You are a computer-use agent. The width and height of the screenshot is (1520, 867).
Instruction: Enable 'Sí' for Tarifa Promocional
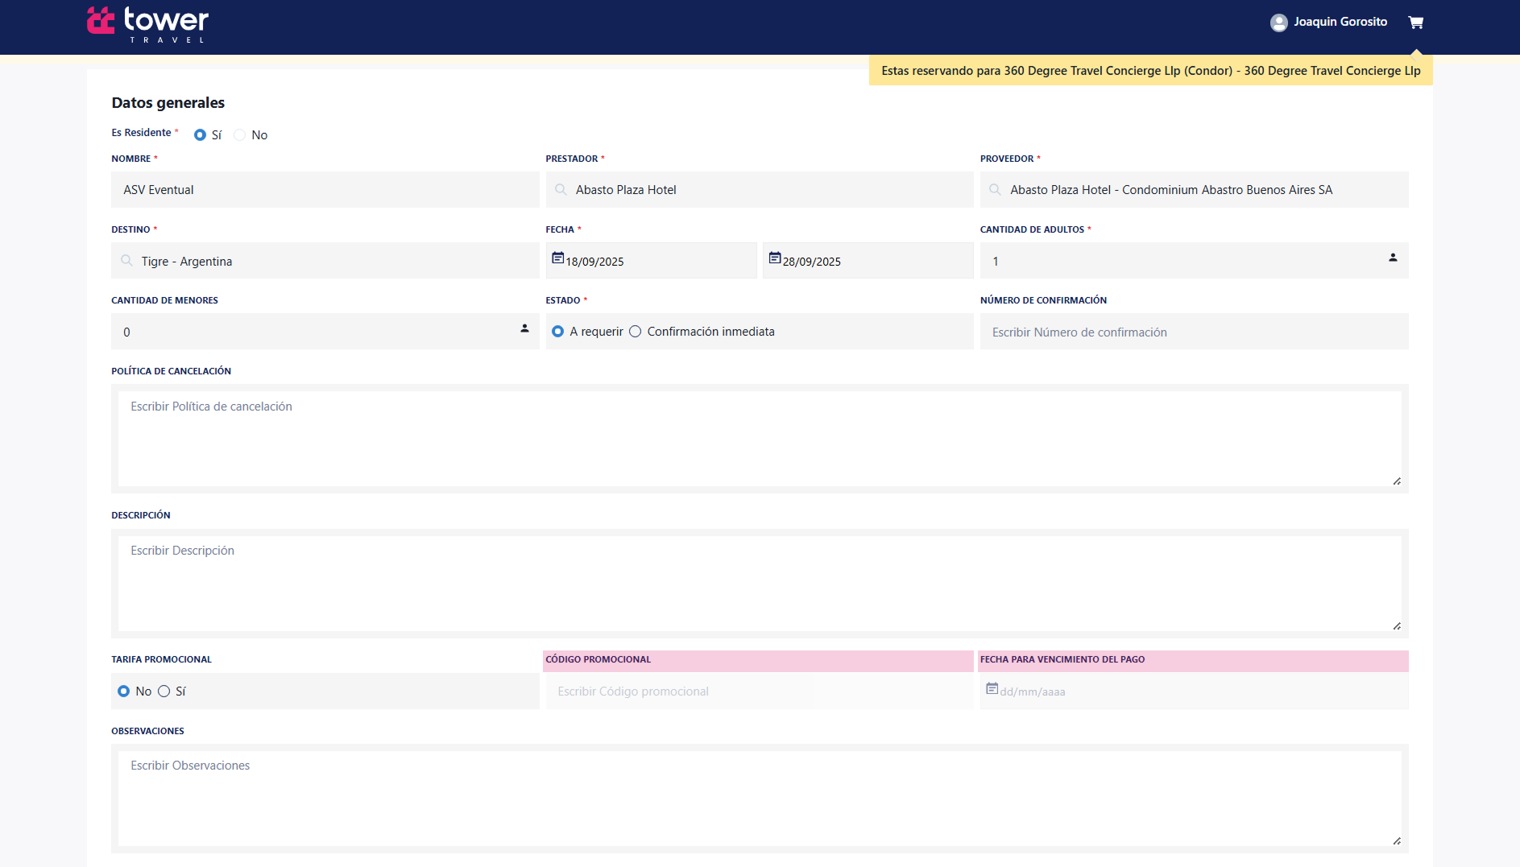click(x=164, y=692)
